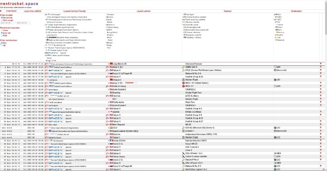Click the Destination column header

pyautogui.click(x=296, y=11)
